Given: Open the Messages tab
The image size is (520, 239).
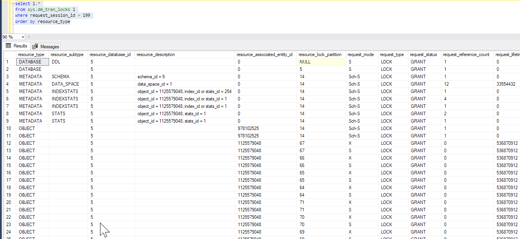Looking at the screenshot, I should (x=46, y=46).
